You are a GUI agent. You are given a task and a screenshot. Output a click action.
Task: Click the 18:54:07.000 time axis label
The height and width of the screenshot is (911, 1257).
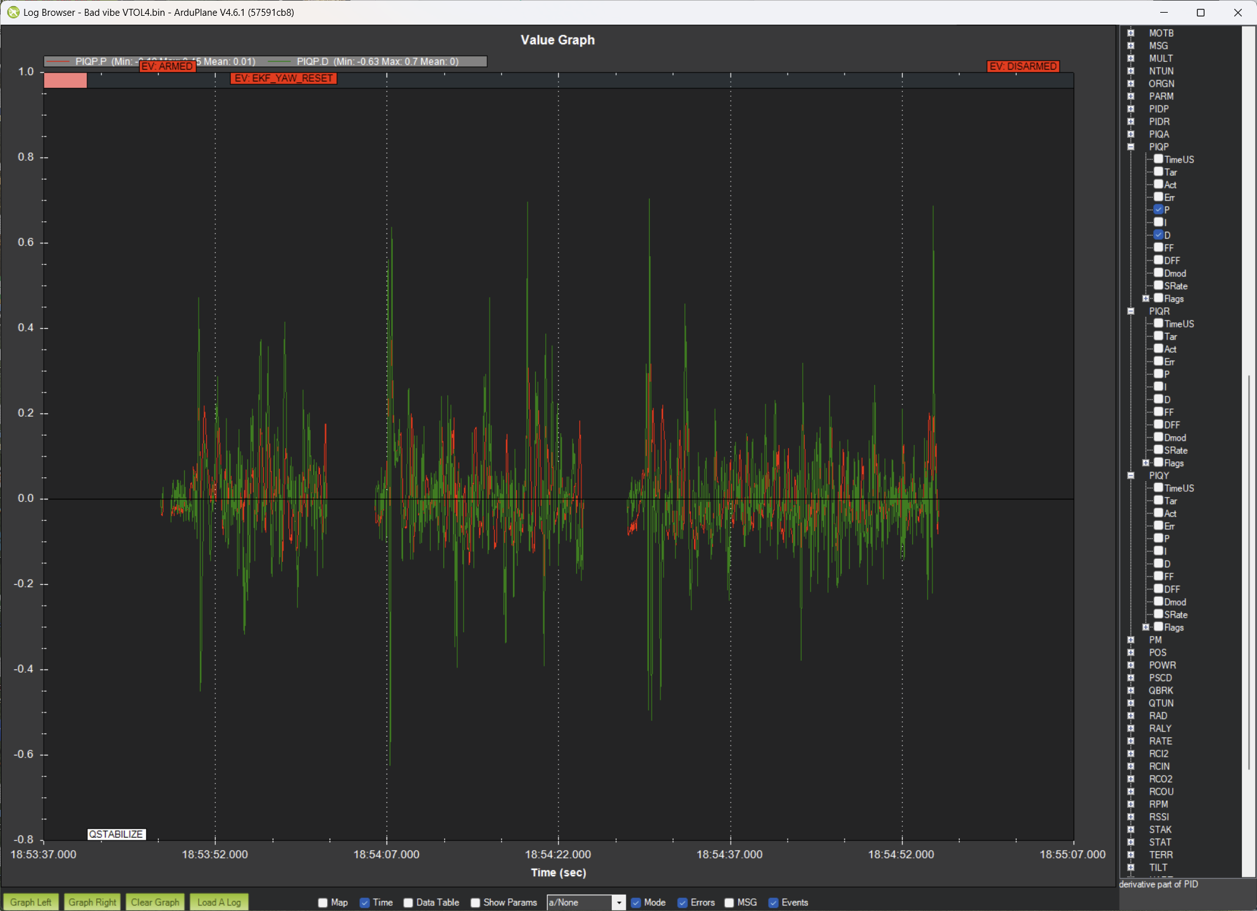(x=387, y=854)
